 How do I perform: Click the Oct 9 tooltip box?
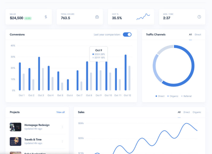click(x=99, y=54)
